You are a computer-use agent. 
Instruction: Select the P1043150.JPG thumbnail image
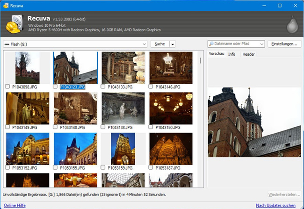171,108
